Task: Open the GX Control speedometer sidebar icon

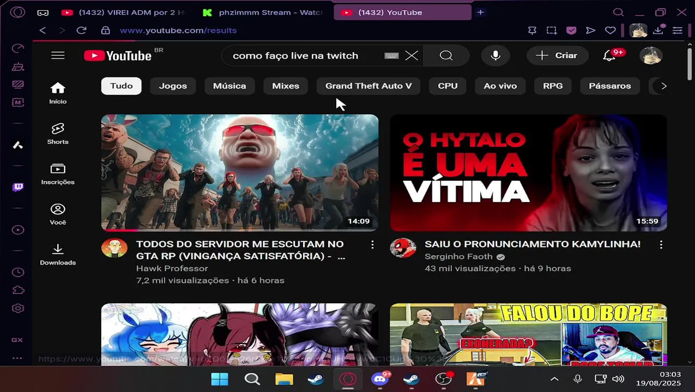Action: coord(18,49)
